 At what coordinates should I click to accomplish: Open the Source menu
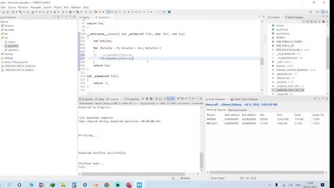pyautogui.click(x=12, y=7)
